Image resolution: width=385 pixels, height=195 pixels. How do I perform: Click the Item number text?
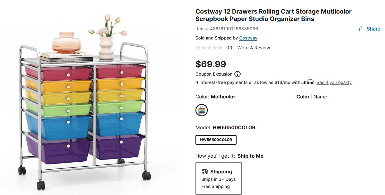(x=227, y=29)
